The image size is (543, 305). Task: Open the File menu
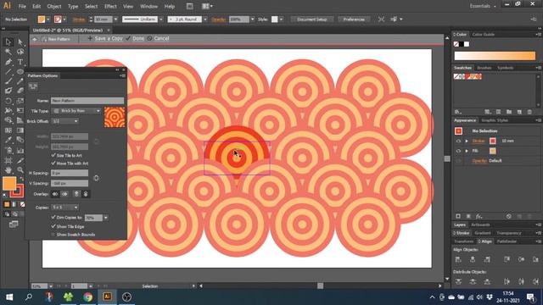tap(22, 6)
